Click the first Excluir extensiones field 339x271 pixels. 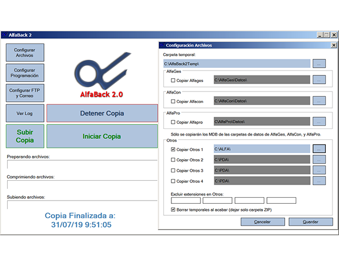pos(186,200)
